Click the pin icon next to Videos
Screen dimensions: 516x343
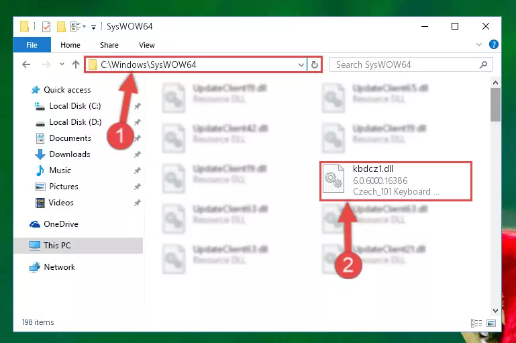[138, 203]
